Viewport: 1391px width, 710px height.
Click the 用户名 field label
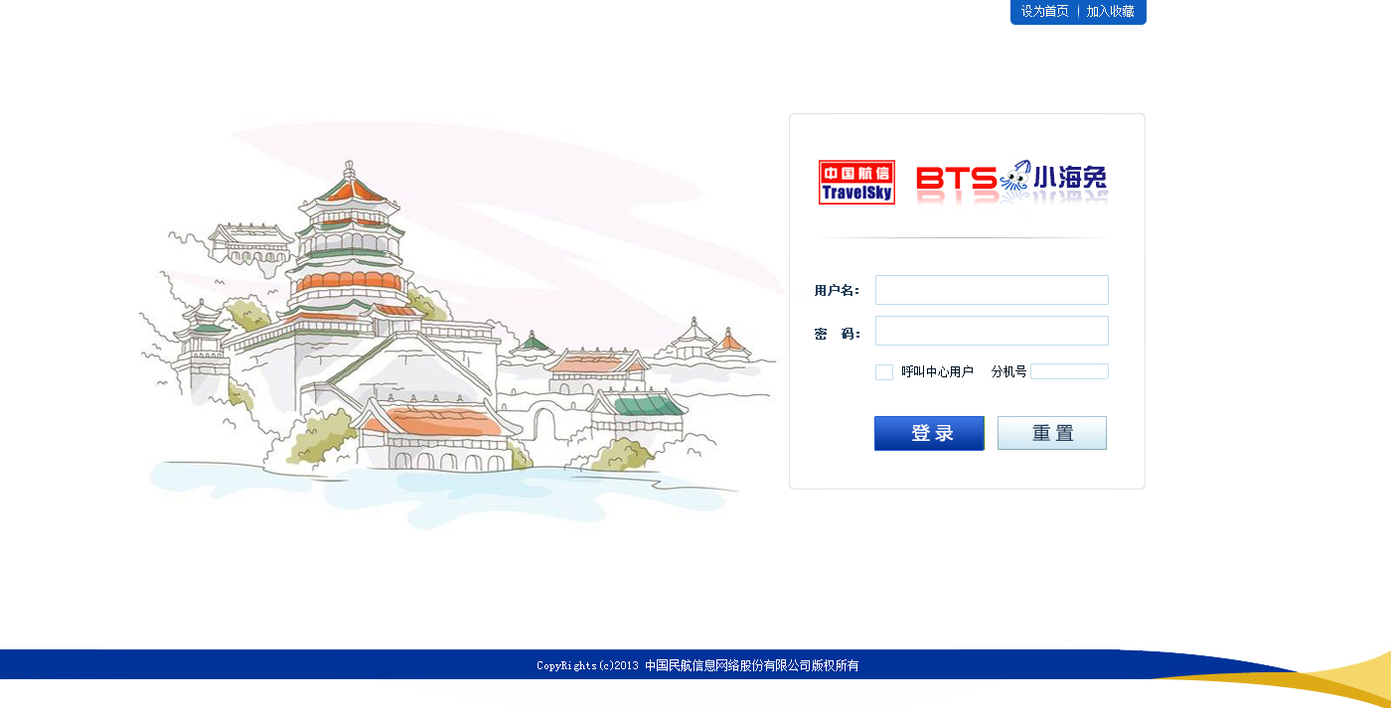837,291
